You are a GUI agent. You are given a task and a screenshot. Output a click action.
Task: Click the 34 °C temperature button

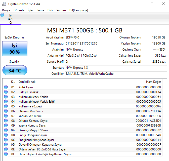[x=15, y=70]
